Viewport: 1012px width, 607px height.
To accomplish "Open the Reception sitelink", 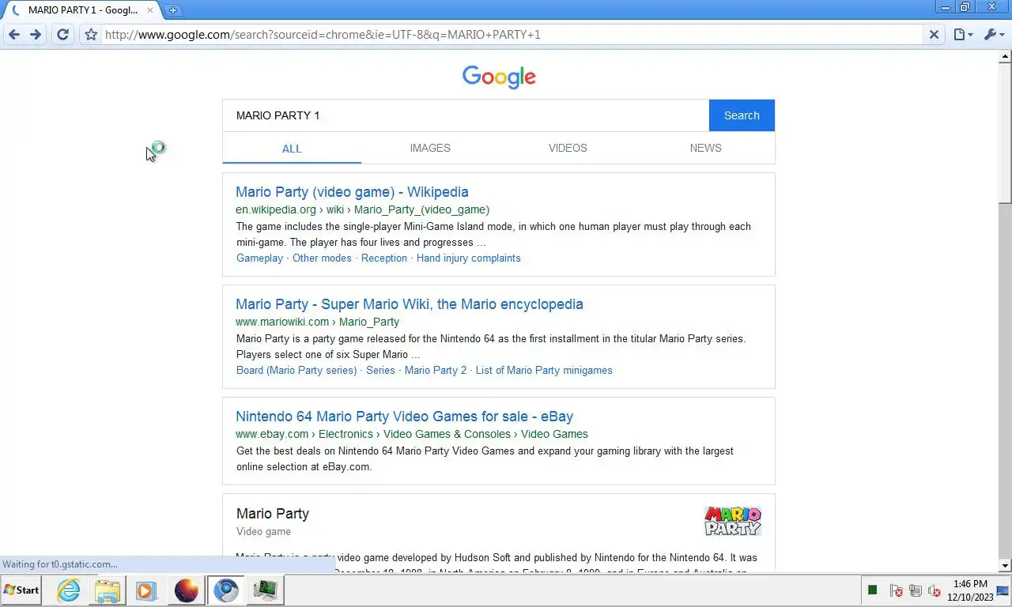I will pyautogui.click(x=384, y=258).
